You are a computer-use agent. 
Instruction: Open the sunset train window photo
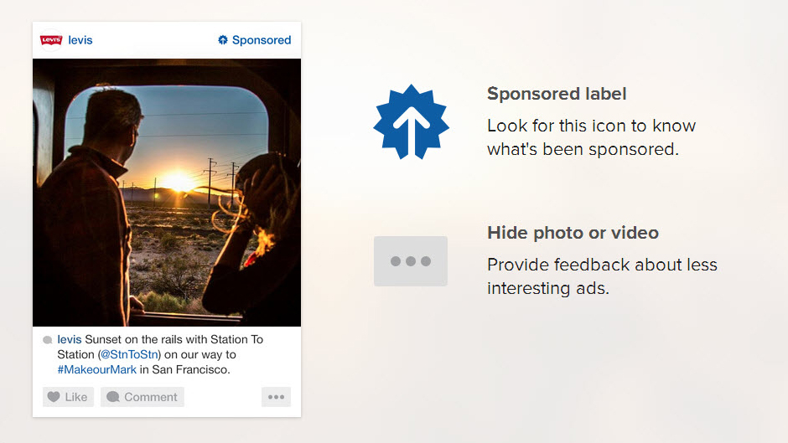[167, 193]
